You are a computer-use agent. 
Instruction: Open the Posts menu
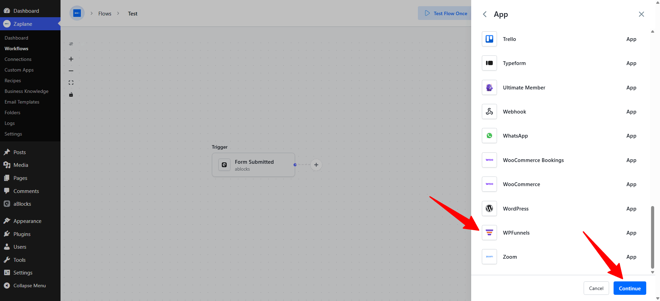tap(30, 152)
